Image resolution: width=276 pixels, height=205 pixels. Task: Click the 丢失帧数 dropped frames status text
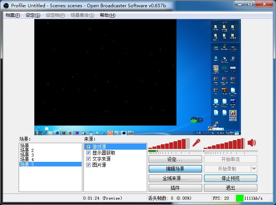click(170, 198)
